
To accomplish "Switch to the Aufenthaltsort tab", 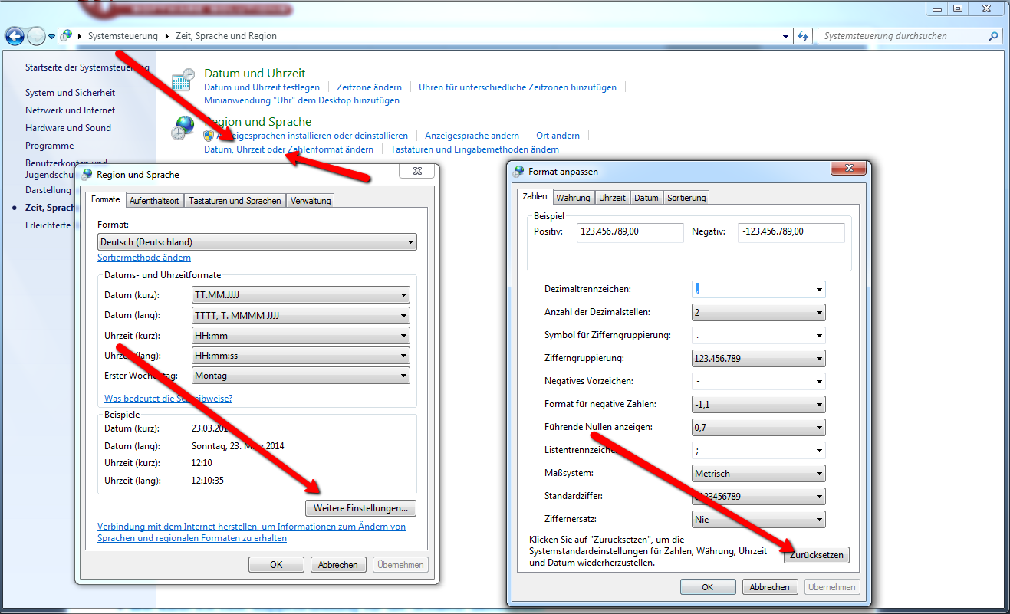I will pos(154,200).
